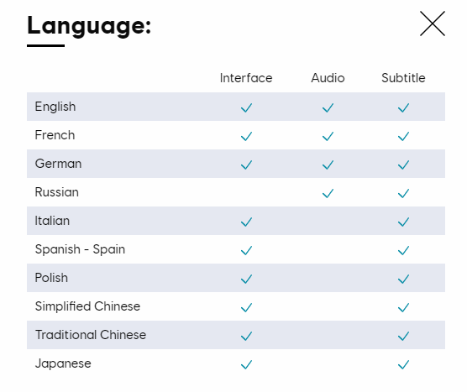Click the Simplified Chinese interface checkmark
Image resolution: width=467 pixels, height=392 pixels.
point(246,307)
